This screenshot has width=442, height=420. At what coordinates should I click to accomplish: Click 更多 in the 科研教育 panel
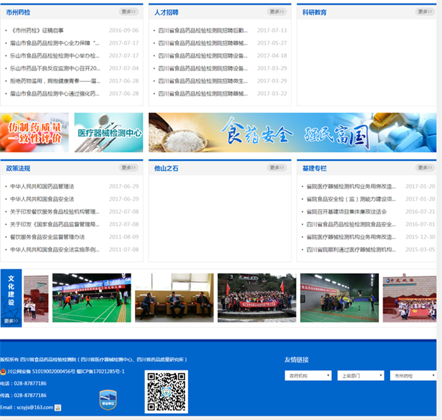[425, 11]
